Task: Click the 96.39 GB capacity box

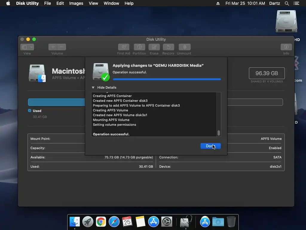Action: 267,73
